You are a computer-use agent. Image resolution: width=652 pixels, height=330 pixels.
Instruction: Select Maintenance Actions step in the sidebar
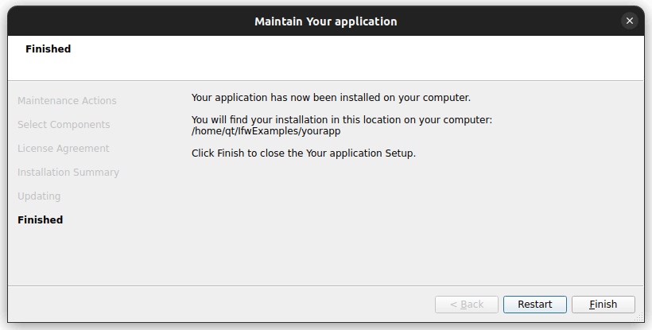point(67,101)
